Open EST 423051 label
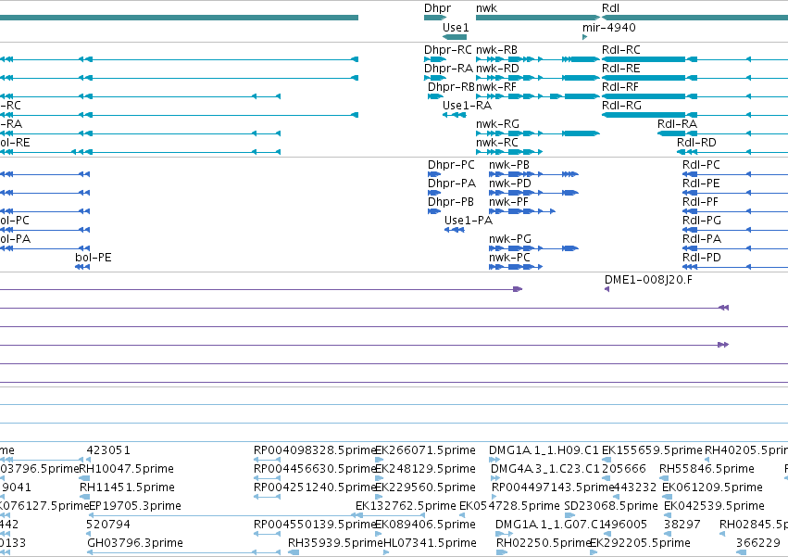The height and width of the screenshot is (557, 788). (108, 450)
